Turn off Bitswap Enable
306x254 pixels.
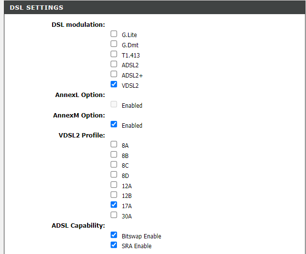pos(114,235)
